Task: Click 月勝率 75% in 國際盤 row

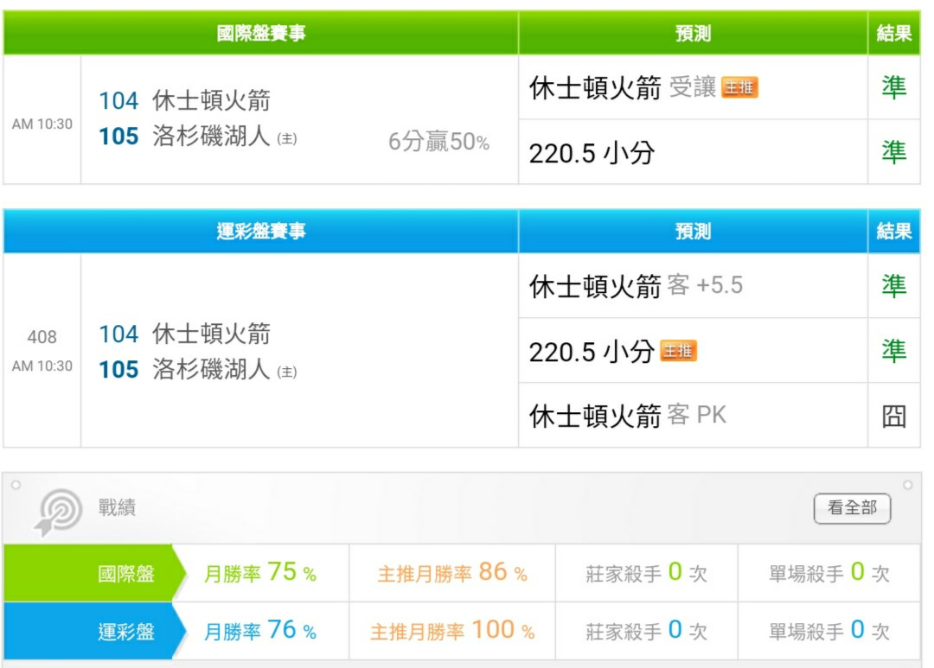Action: tap(260, 573)
